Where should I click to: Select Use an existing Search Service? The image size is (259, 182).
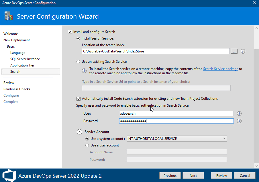click(78, 61)
